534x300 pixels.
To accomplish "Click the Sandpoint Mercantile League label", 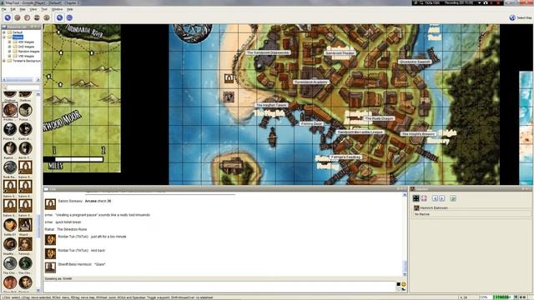I will point(360,132).
